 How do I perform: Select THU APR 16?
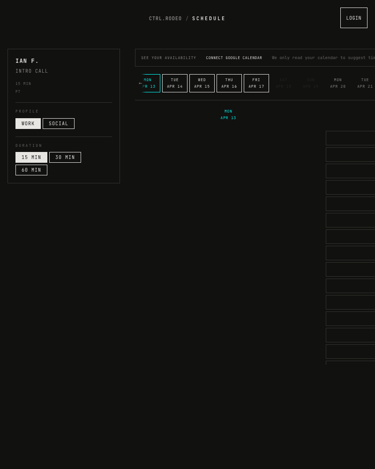coord(229,83)
